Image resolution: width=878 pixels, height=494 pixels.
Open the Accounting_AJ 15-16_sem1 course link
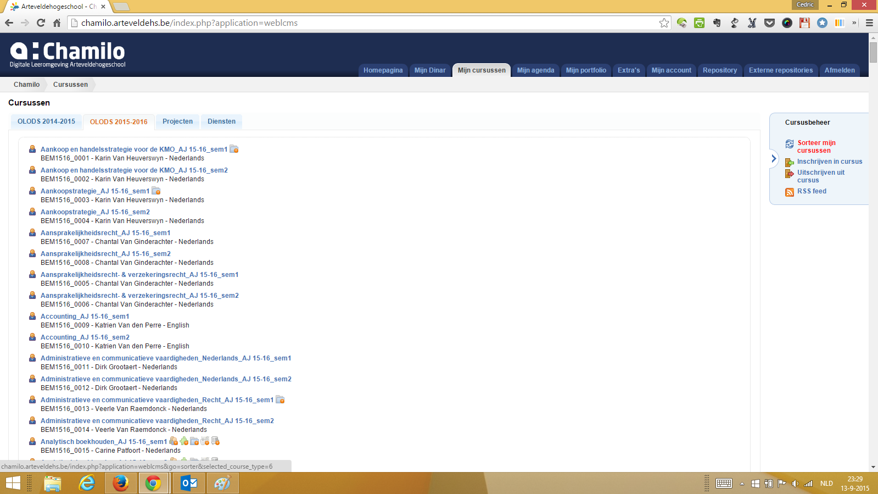(85, 317)
